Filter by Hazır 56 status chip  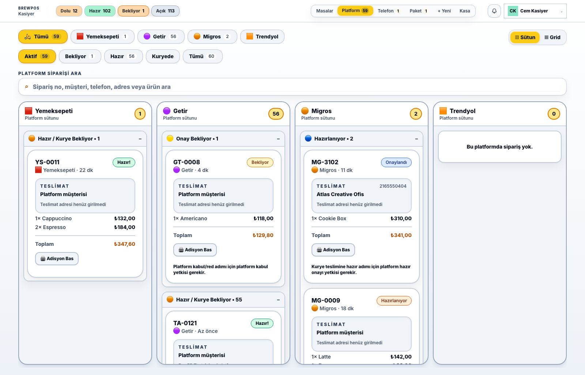click(123, 56)
